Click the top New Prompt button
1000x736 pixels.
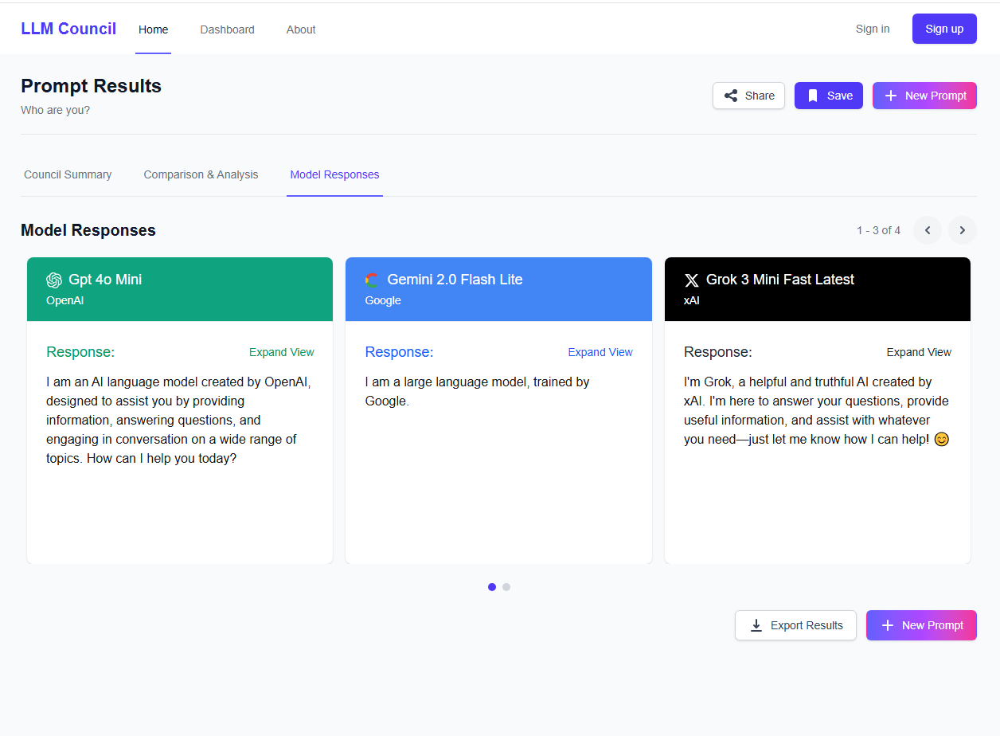point(924,96)
